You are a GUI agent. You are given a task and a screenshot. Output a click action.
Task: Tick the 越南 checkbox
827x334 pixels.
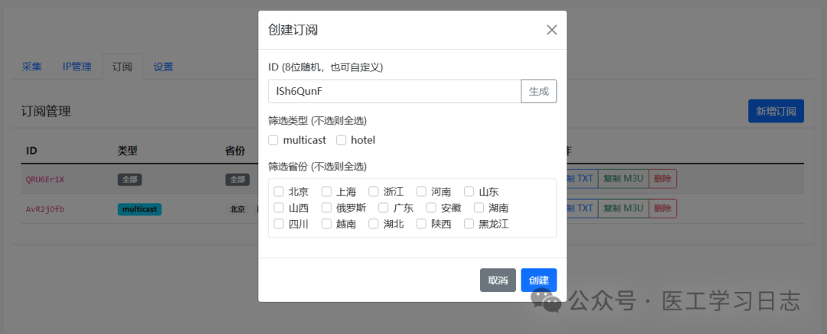(x=326, y=224)
